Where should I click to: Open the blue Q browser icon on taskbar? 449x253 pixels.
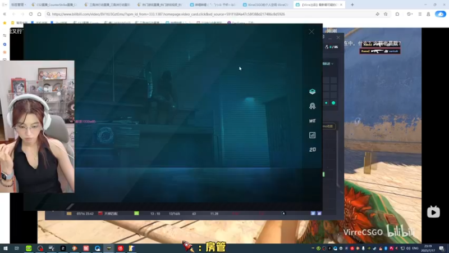pyautogui.click(x=97, y=249)
